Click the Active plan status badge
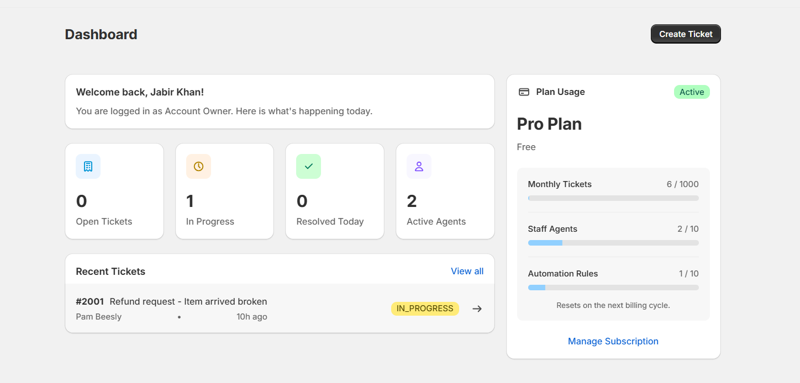Image resolution: width=800 pixels, height=383 pixels. point(692,92)
